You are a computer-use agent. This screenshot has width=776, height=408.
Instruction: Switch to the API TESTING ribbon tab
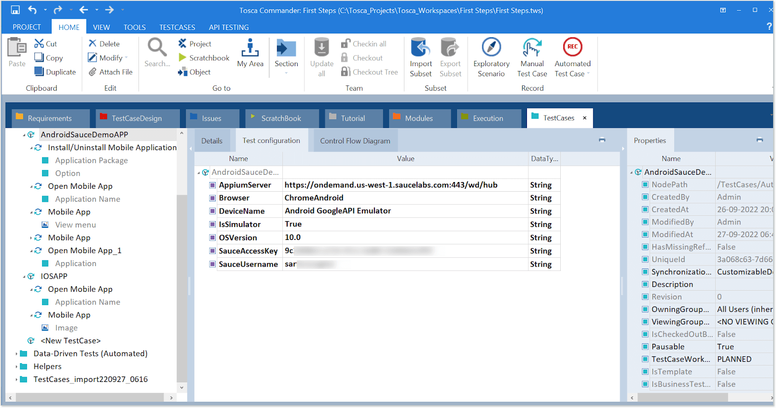pos(229,28)
